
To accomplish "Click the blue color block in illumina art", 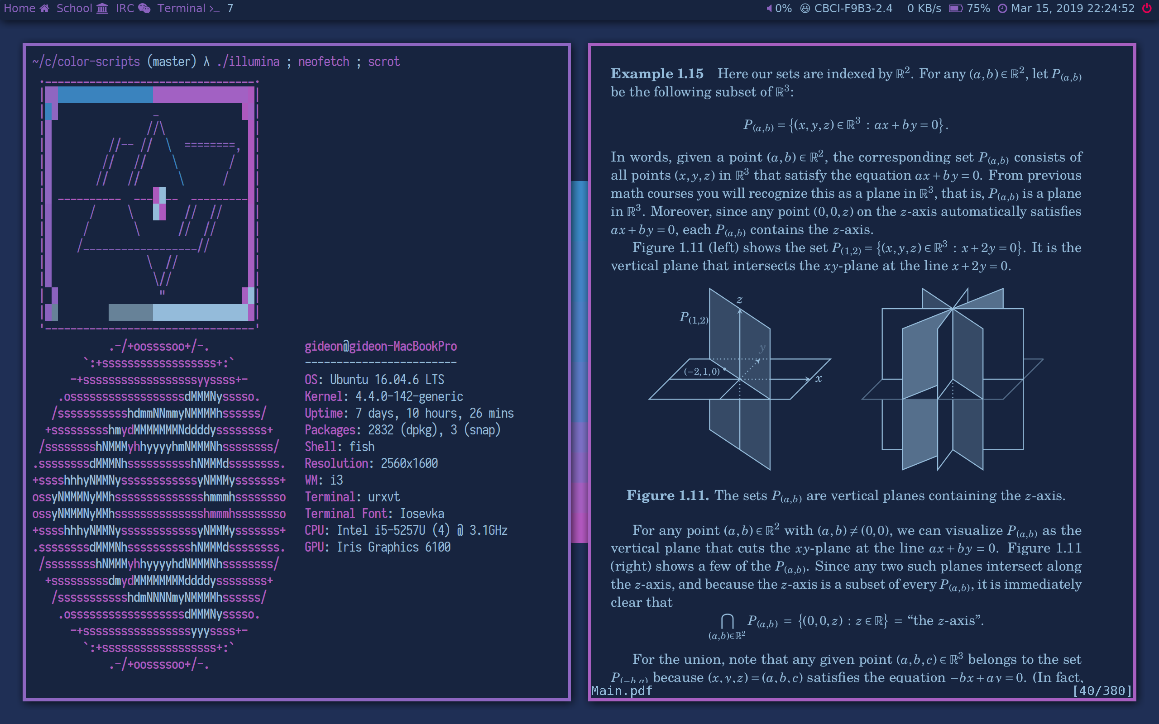I will tap(105, 95).
